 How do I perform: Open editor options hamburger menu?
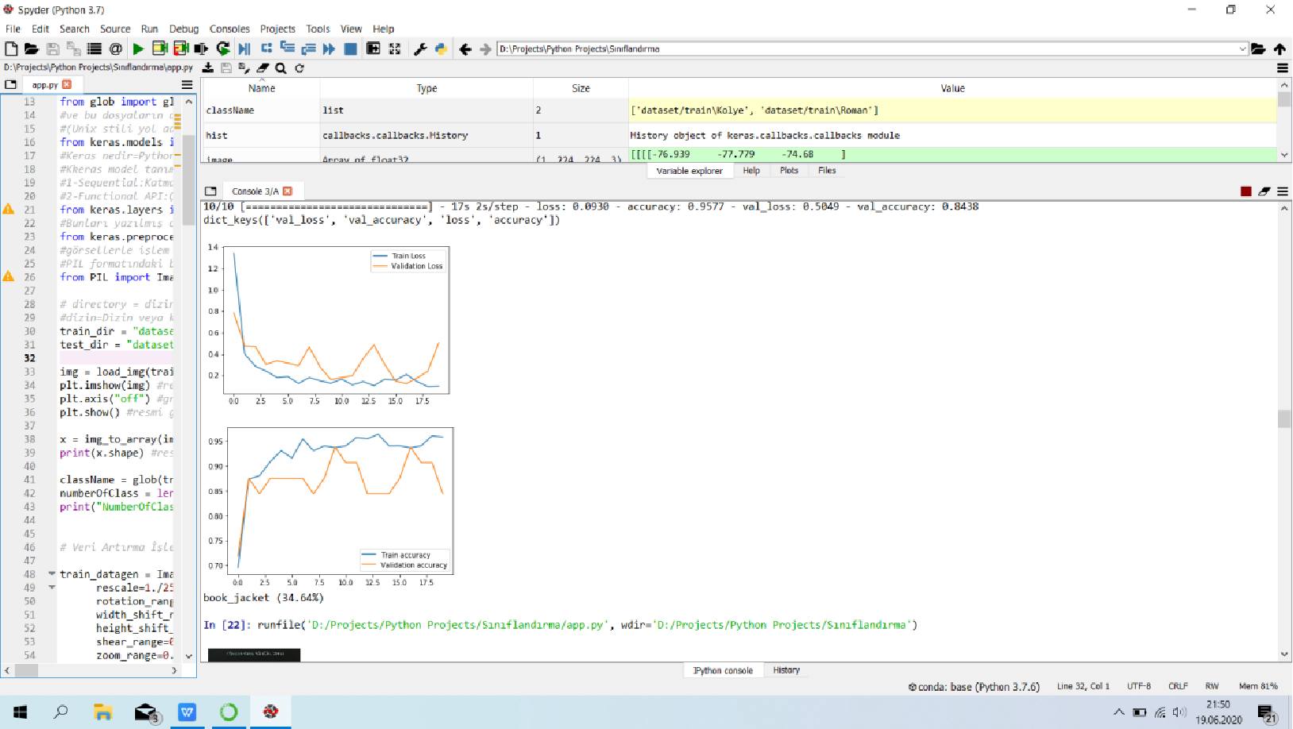(187, 84)
